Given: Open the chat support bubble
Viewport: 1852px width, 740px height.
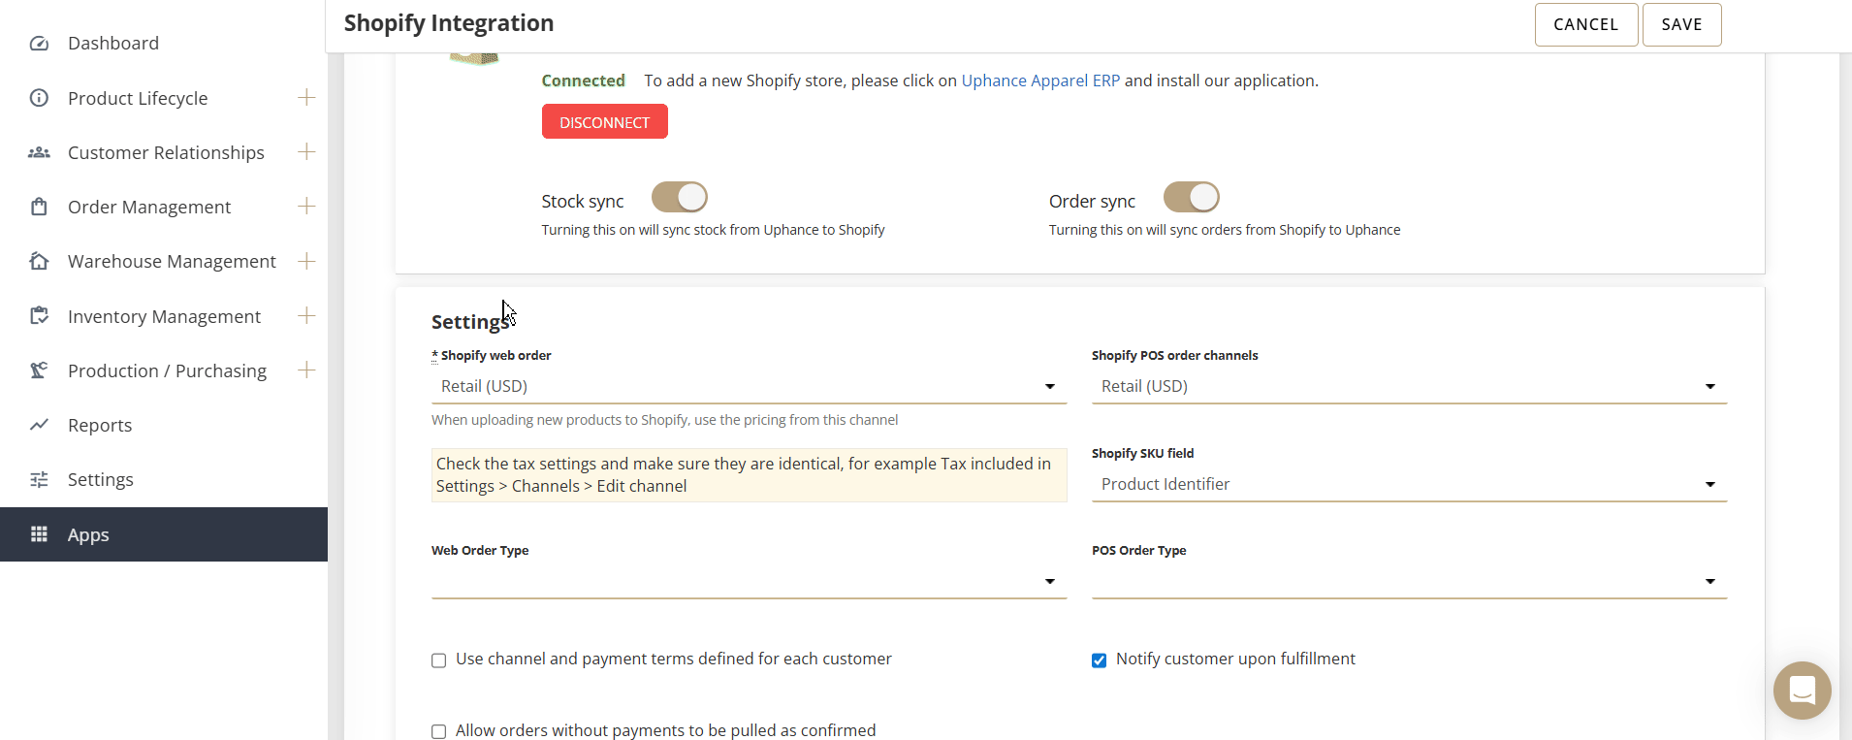Looking at the screenshot, I should pyautogui.click(x=1802, y=690).
